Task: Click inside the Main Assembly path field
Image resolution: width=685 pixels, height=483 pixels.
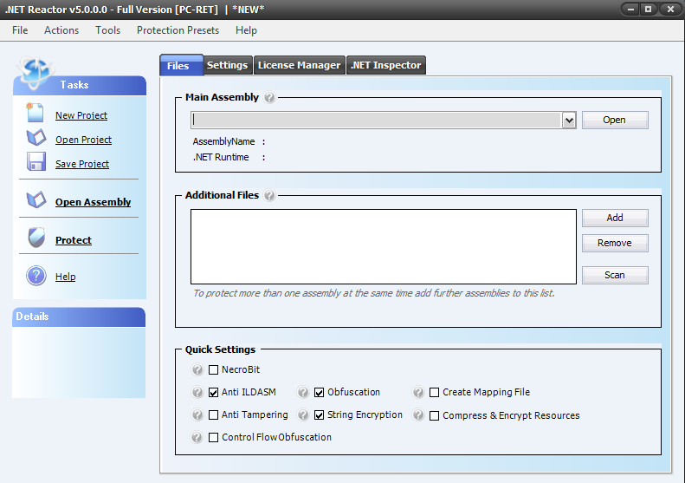Action: pyautogui.click(x=376, y=121)
